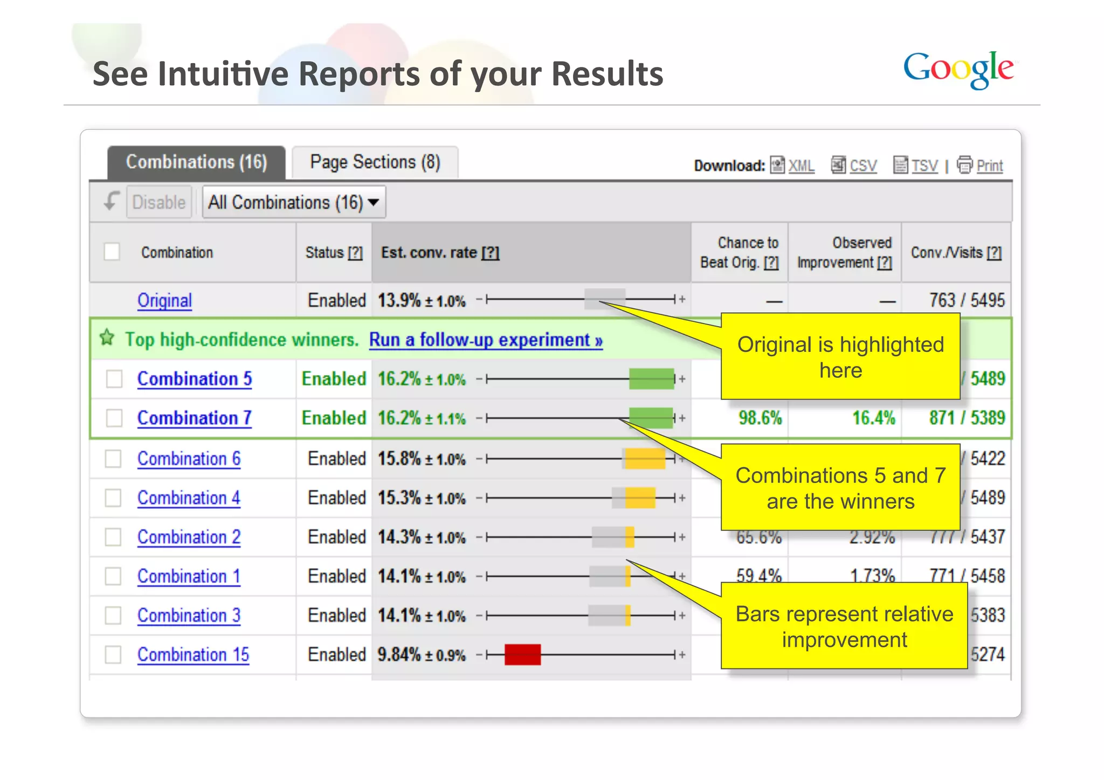The image size is (1104, 780).
Task: Open the Combination 4 link
Action: point(189,498)
